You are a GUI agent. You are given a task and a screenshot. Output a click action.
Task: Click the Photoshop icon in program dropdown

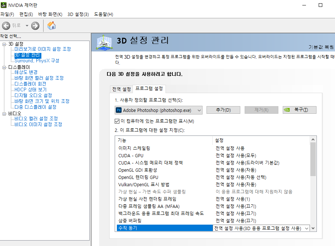pos(119,110)
